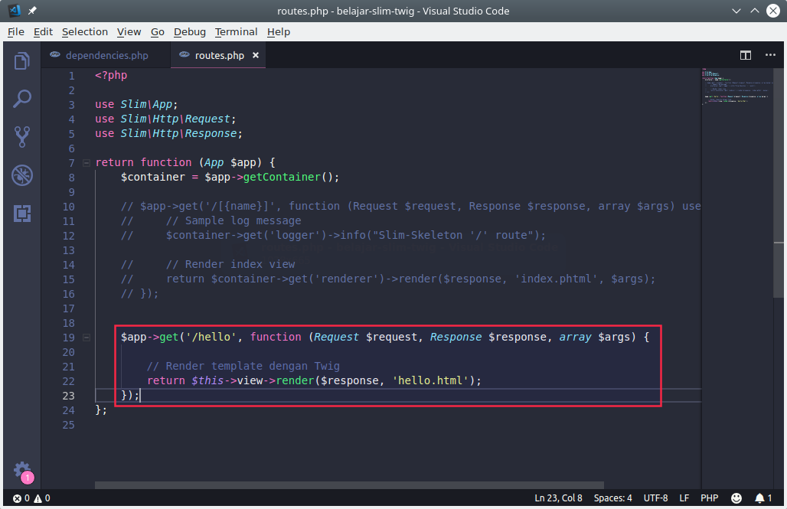This screenshot has height=509, width=787.
Task: Open the Extensions view icon
Action: pyautogui.click(x=22, y=214)
